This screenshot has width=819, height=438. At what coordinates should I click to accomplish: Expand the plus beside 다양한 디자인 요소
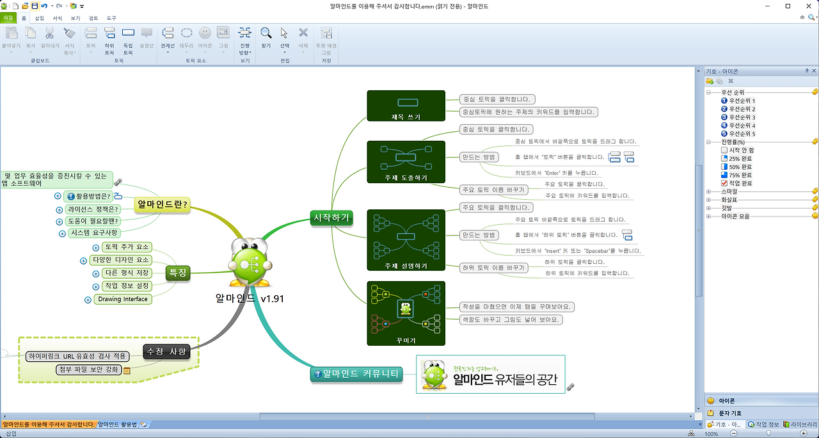coord(83,261)
